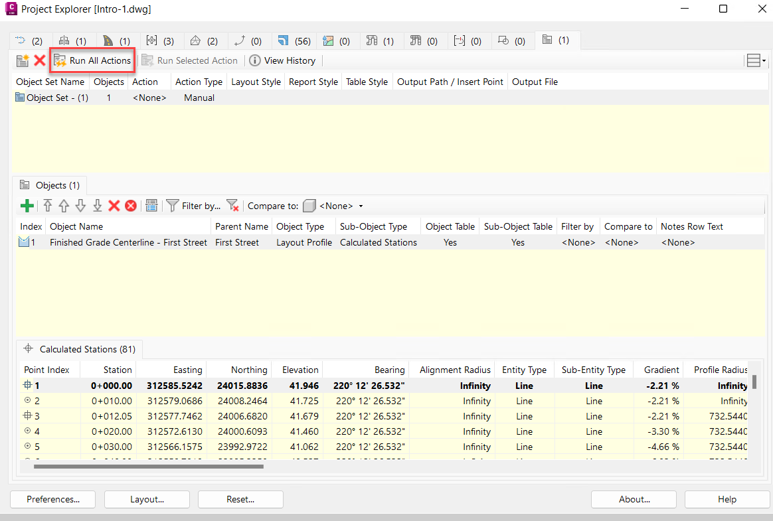Switch to the Alignments tab showing (2)
The height and width of the screenshot is (521, 773).
29,41
